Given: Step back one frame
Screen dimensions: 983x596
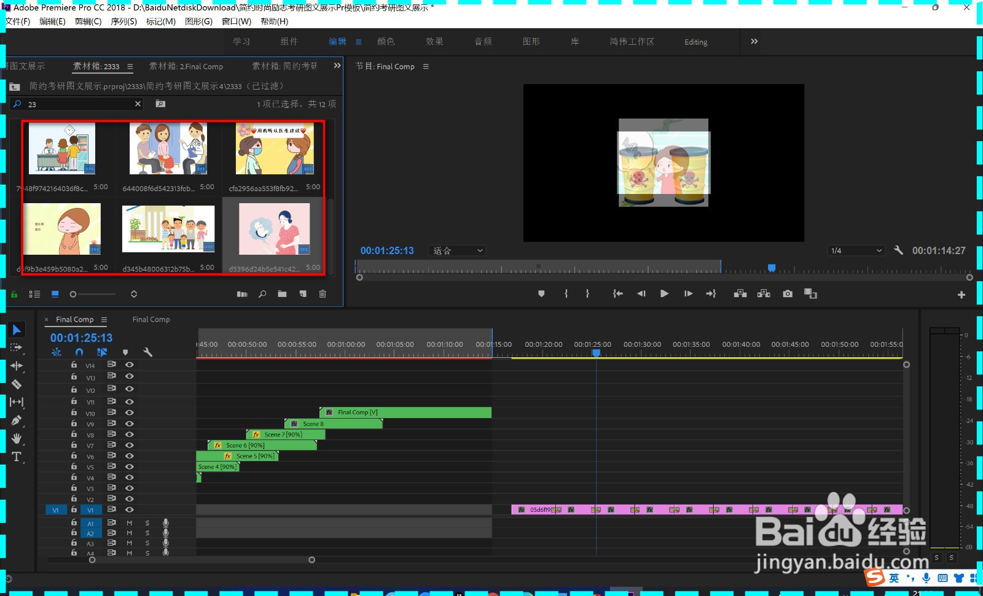Looking at the screenshot, I should click(641, 294).
